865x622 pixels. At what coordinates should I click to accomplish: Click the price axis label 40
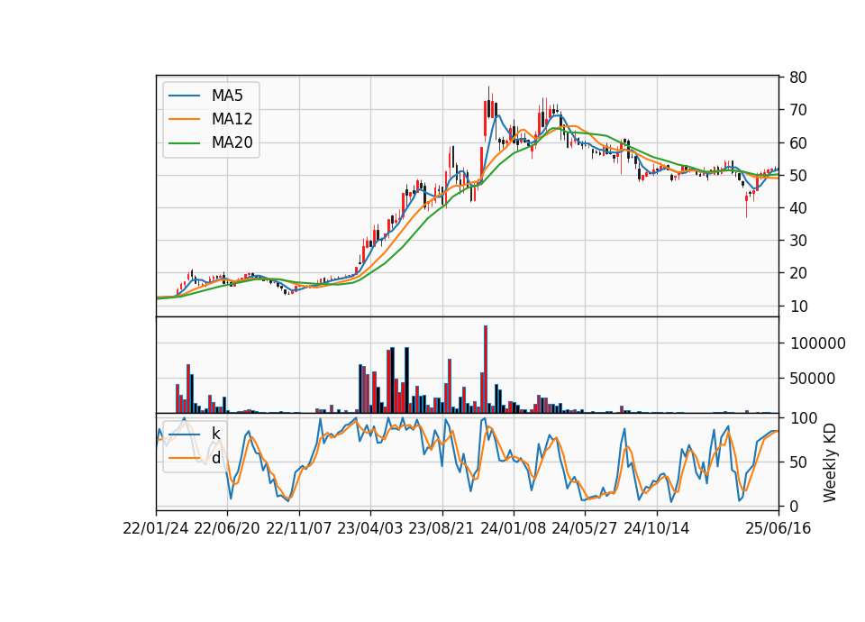[x=798, y=208]
